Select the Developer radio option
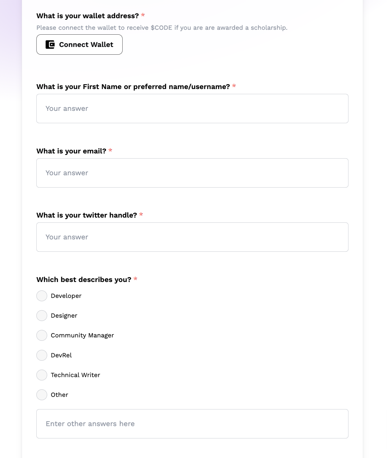 tap(42, 296)
